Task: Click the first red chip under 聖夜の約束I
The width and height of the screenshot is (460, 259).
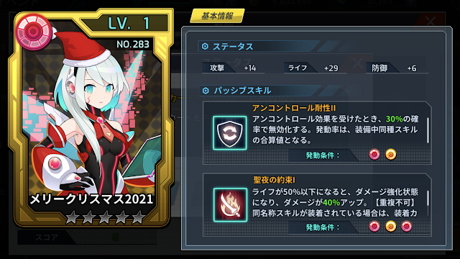Action: pyautogui.click(x=374, y=226)
